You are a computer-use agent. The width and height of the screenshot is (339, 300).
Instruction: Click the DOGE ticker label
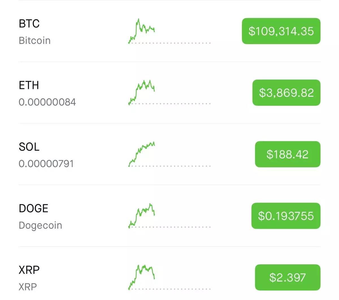[x=34, y=208]
